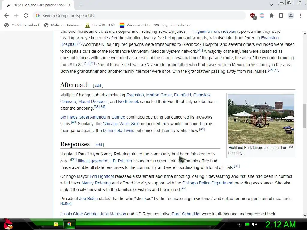Click the page vertical scrollbar thumb
Image resolution: width=307 pixels, height=230 pixels.
[x=305, y=115]
